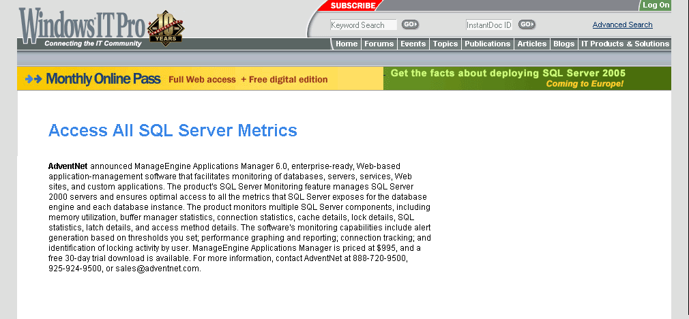Open the Advanced Search link
This screenshot has width=689, height=319.
(622, 25)
